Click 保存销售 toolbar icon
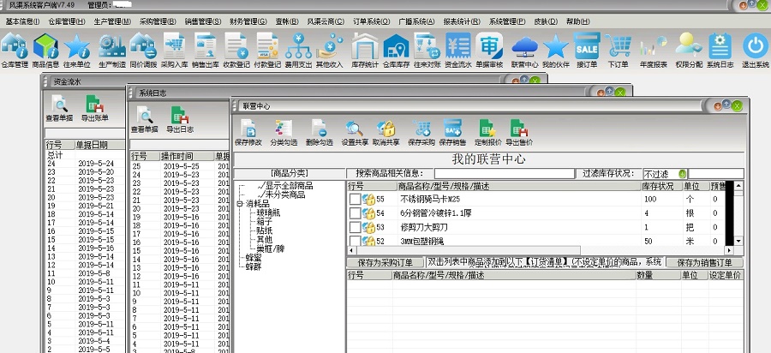 pyautogui.click(x=452, y=133)
